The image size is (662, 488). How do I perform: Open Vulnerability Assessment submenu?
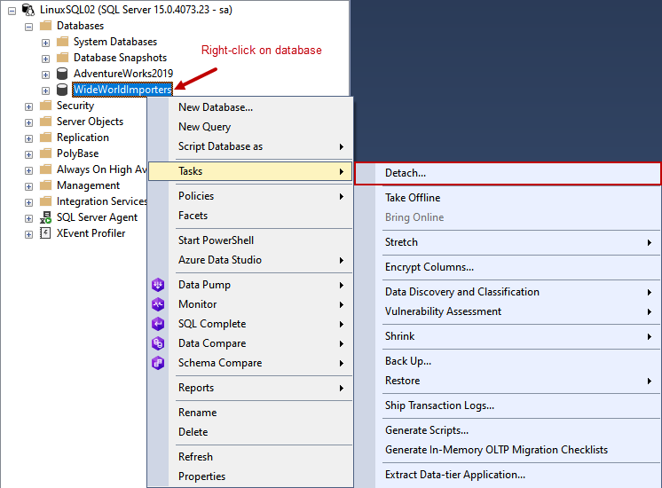pyautogui.click(x=508, y=311)
